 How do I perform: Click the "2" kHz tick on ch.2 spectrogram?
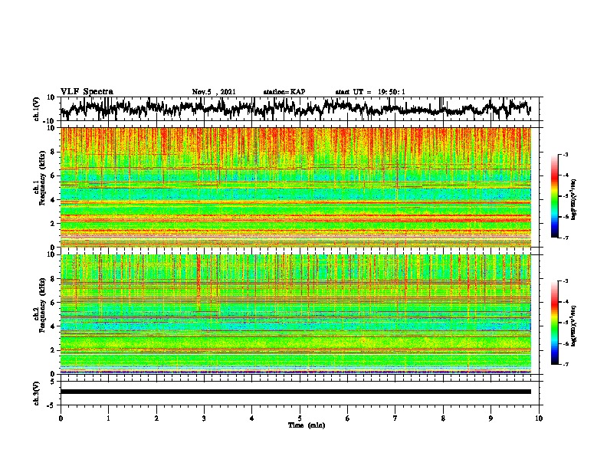53,350
